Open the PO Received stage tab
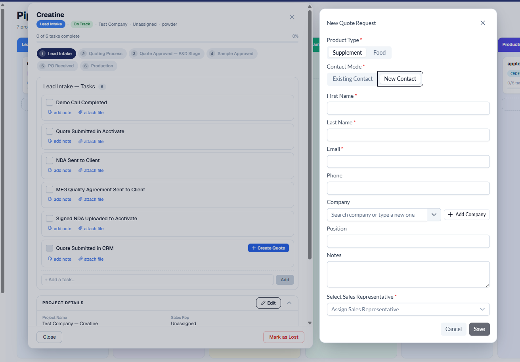 click(x=57, y=66)
